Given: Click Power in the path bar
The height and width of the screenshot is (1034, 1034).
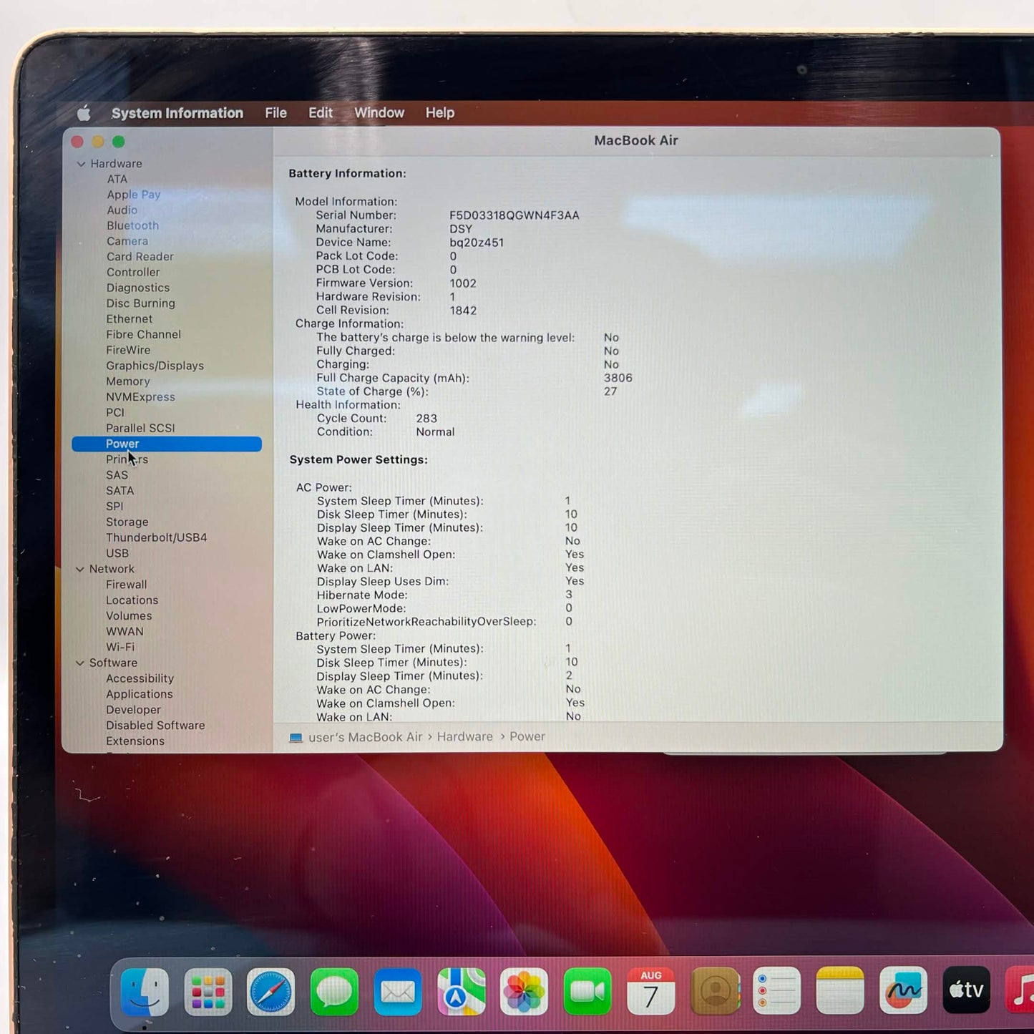Looking at the screenshot, I should tap(527, 737).
